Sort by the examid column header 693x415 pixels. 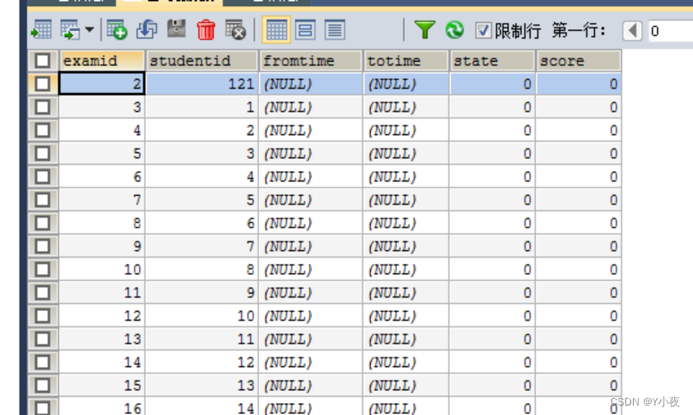(101, 61)
